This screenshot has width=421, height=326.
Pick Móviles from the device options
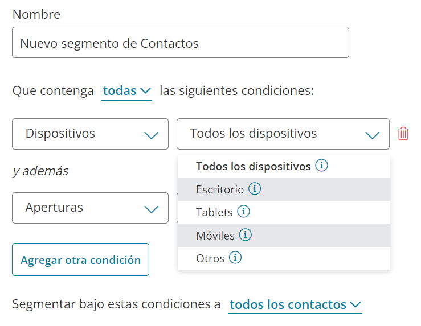tap(215, 235)
